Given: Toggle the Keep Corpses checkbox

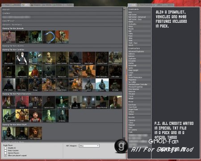Looking at the screenshot, I should click(x=5, y=150).
